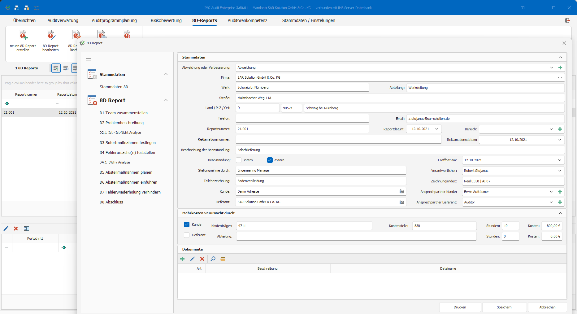
Task: Add new Ansprechpartner Kunde plus icon
Action: 560,192
